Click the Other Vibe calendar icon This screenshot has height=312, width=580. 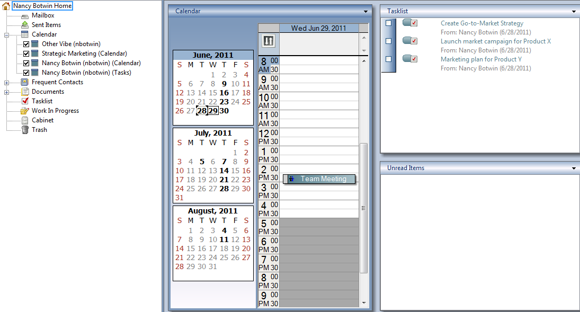[x=35, y=44]
